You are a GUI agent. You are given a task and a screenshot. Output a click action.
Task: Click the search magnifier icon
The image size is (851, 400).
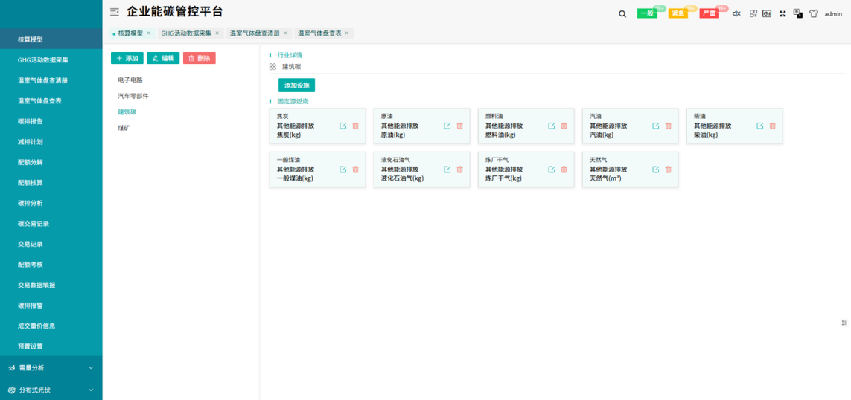point(622,14)
